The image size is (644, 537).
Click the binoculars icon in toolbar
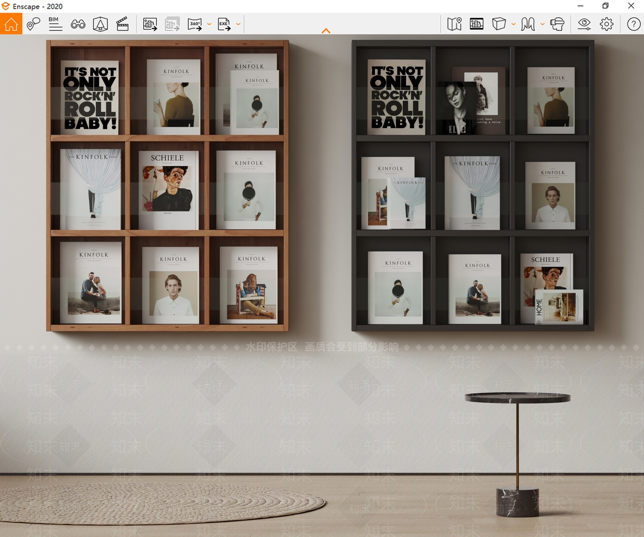tap(78, 24)
